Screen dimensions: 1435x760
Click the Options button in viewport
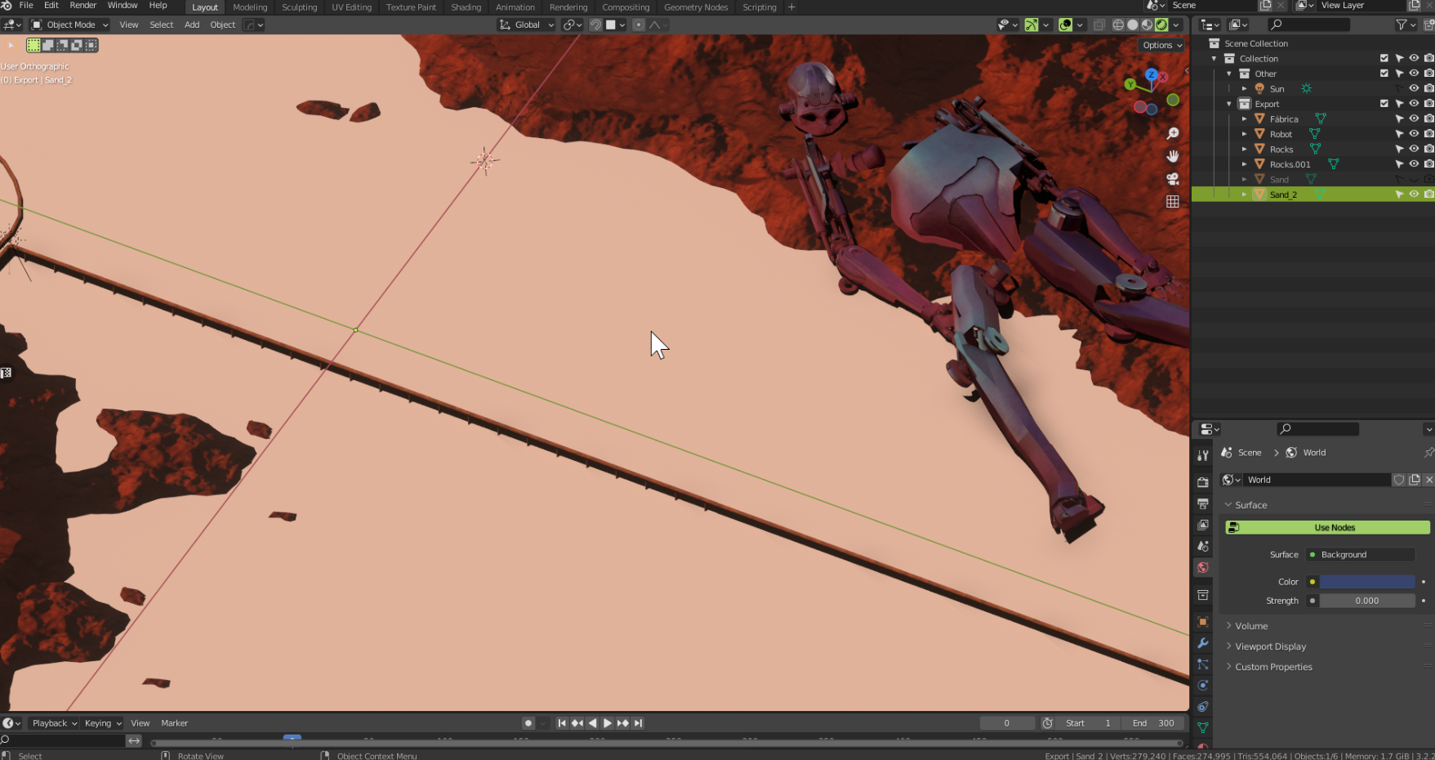pos(1162,46)
